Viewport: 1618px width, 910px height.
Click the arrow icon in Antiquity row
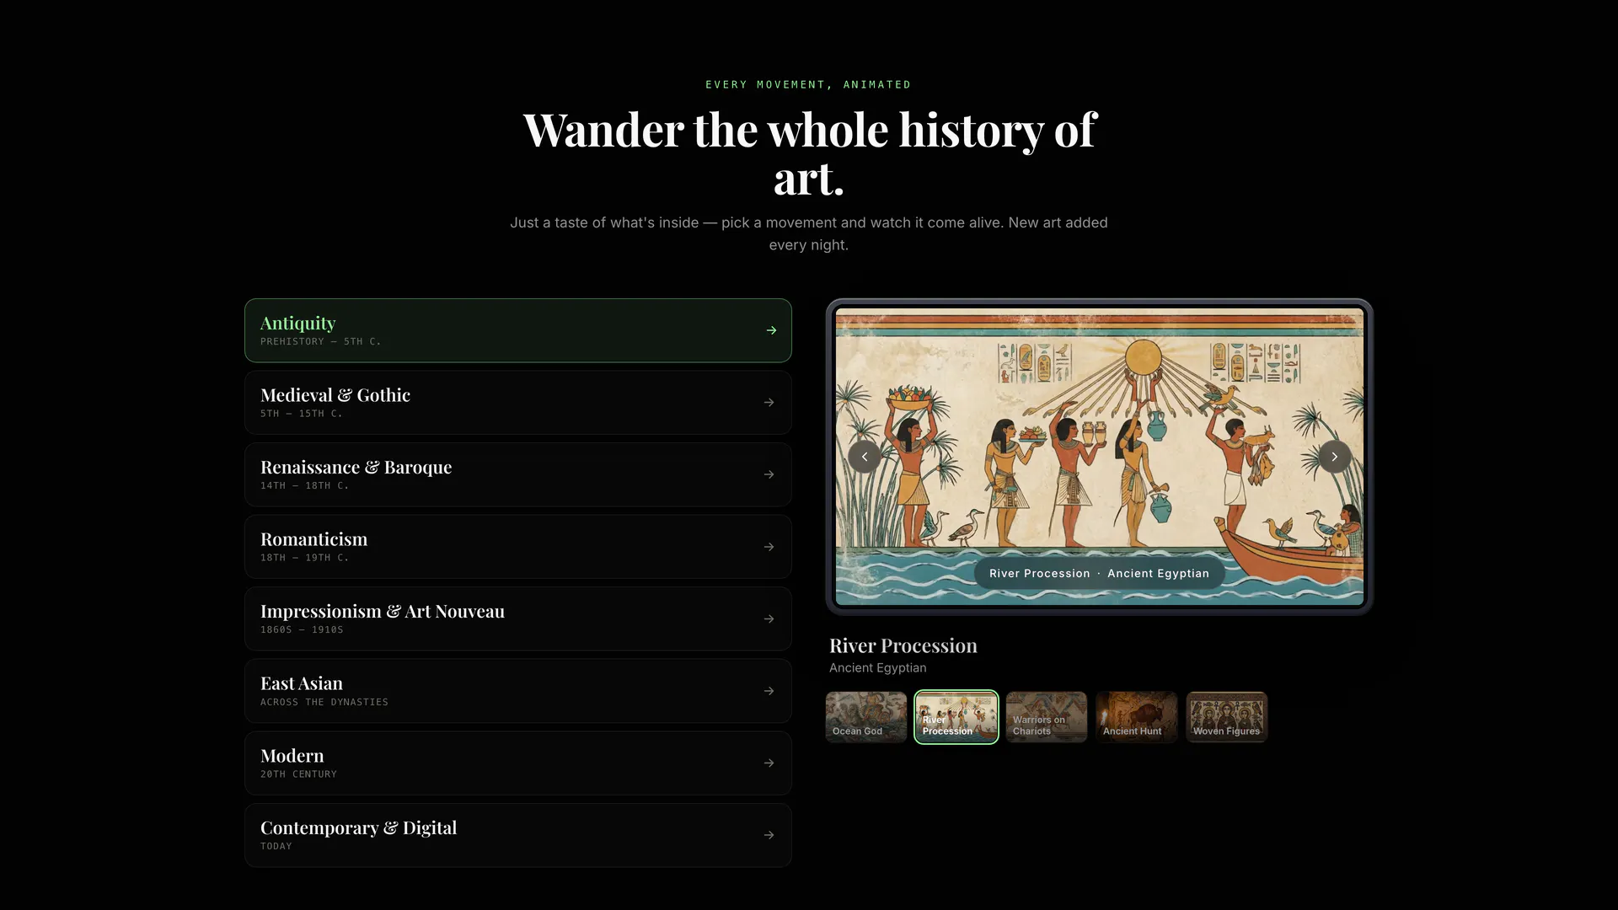pos(771,330)
